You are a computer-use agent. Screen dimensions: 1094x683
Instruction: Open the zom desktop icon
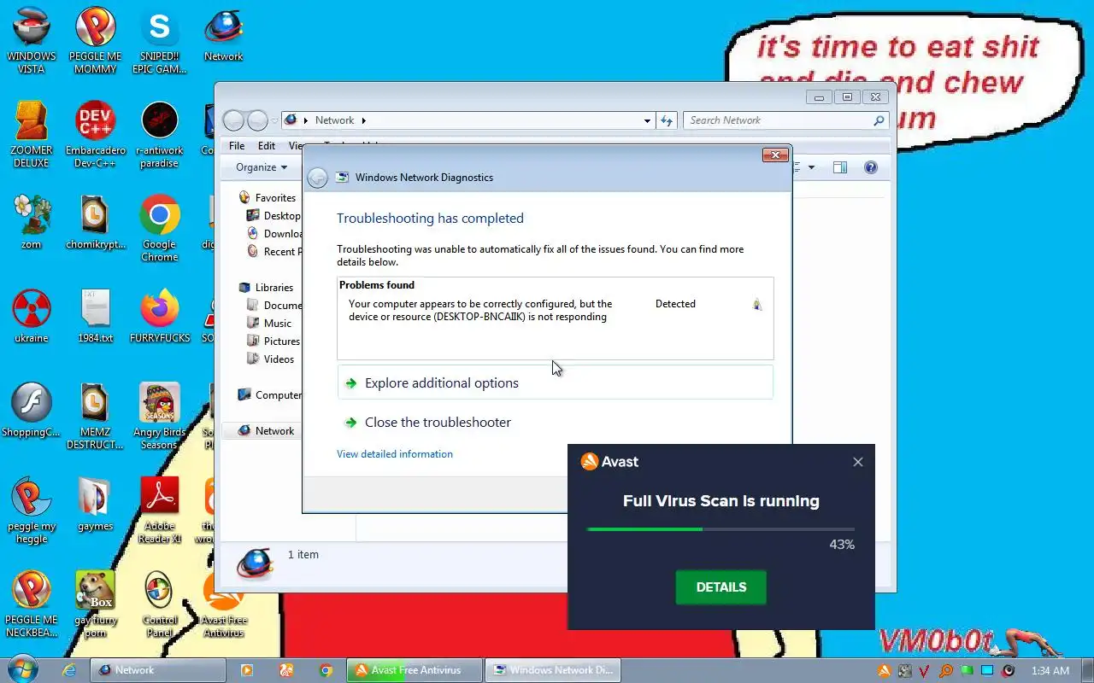32,222
